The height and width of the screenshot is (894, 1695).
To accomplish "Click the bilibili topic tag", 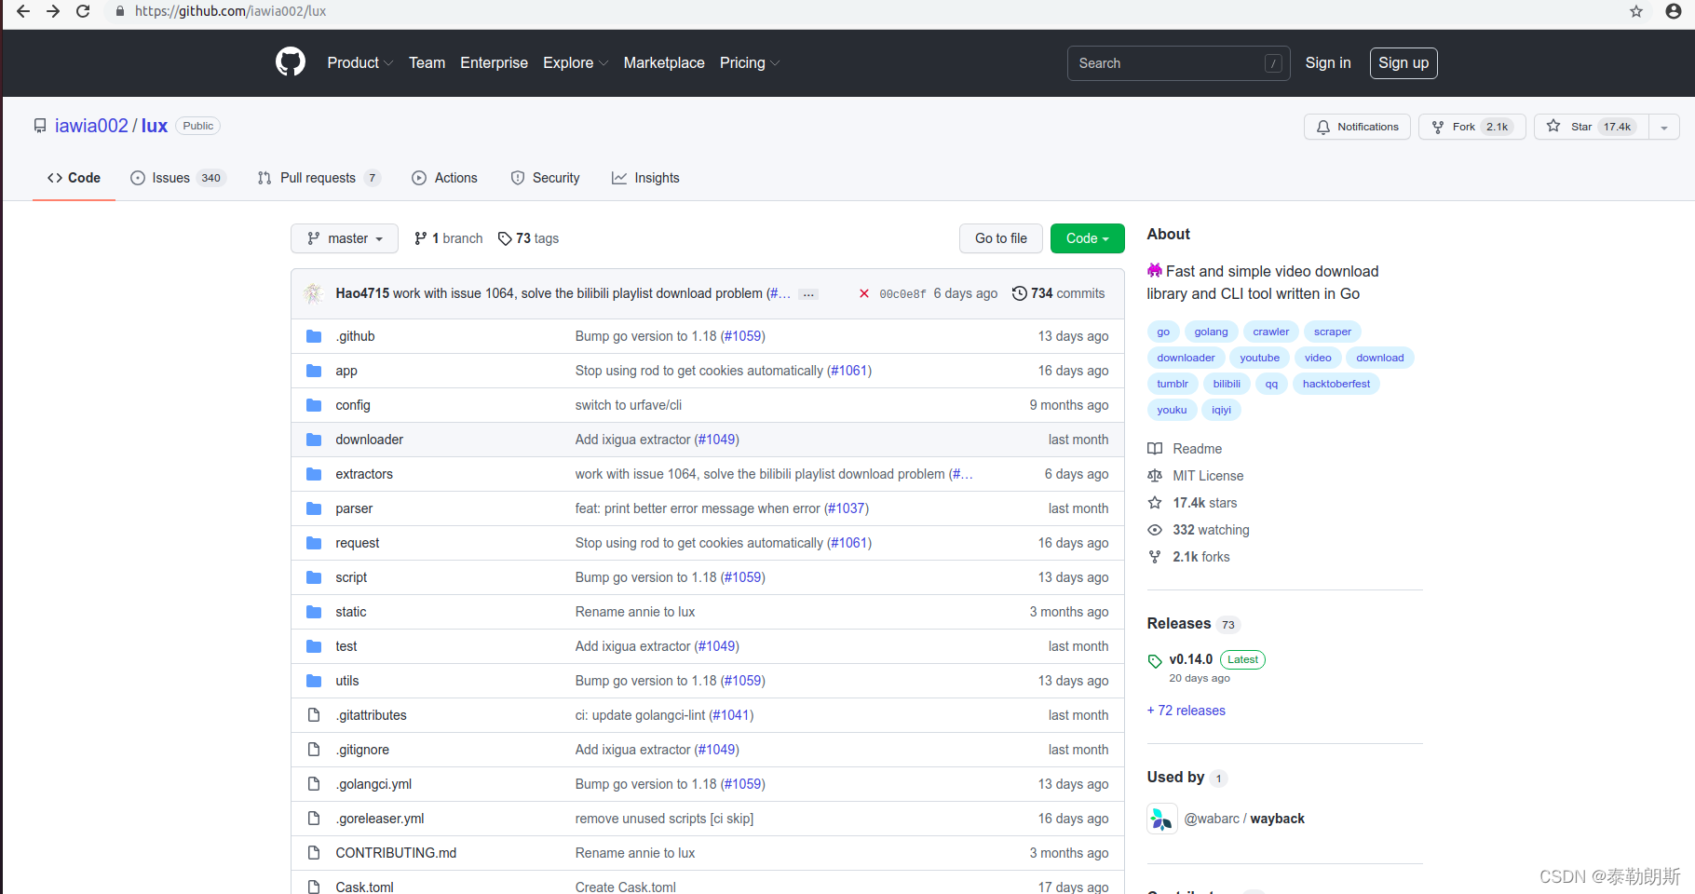I will click(x=1227, y=384).
